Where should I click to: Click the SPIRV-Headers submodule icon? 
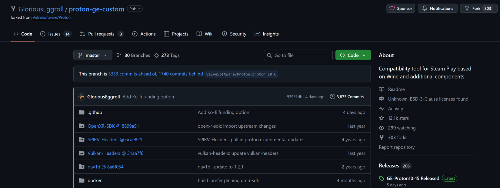pos(82,139)
